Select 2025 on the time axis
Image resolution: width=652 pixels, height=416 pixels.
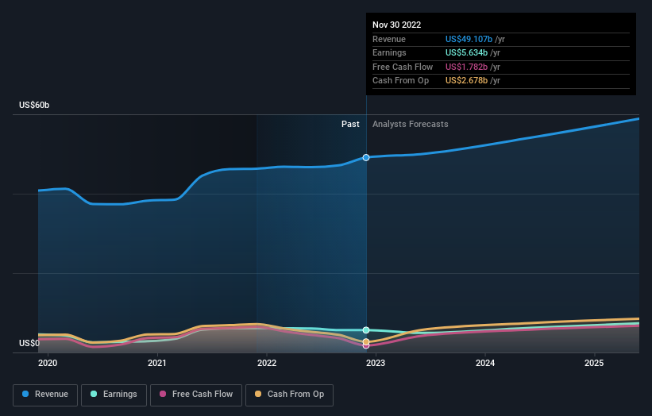click(x=594, y=364)
